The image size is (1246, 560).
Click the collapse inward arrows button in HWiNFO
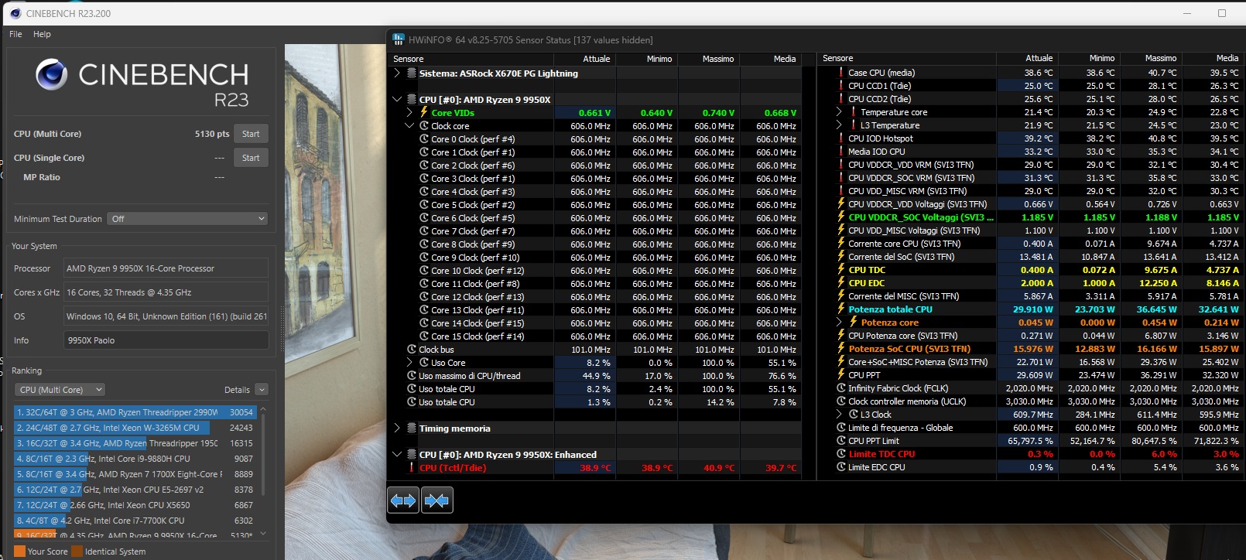[x=437, y=500]
